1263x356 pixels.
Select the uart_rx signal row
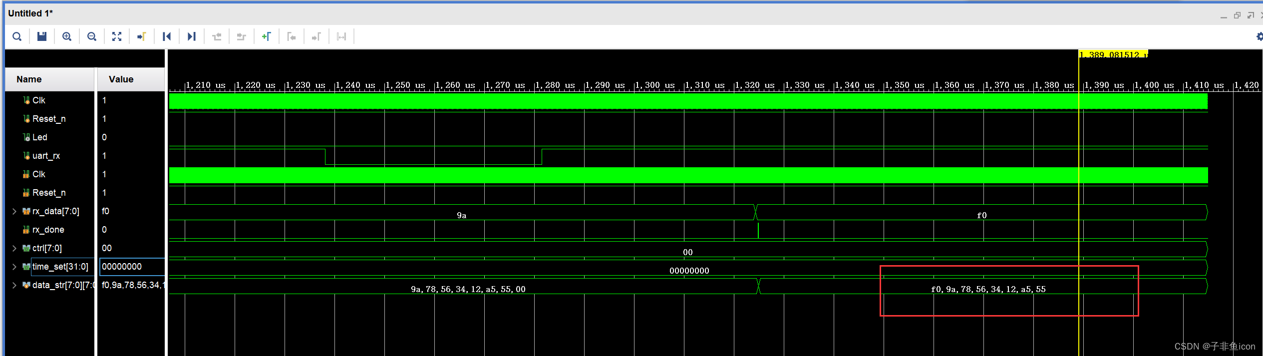[x=46, y=156]
